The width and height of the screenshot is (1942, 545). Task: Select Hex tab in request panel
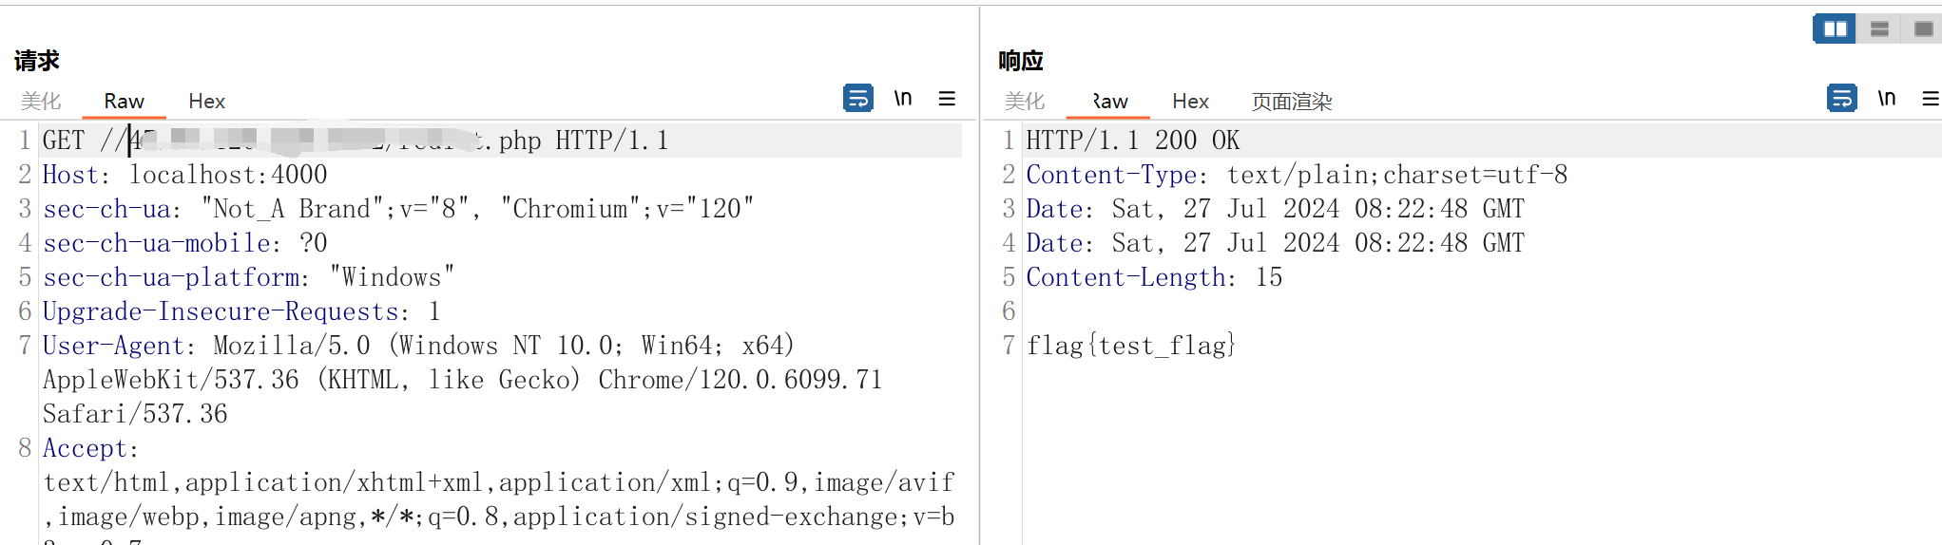click(x=206, y=101)
